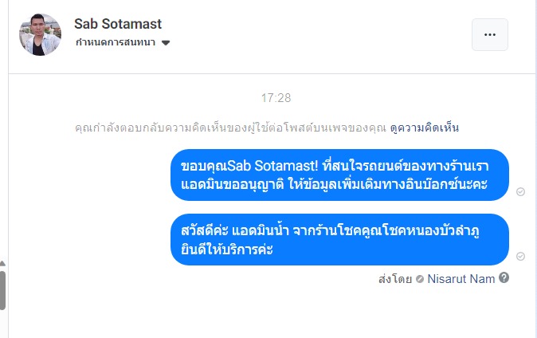Click the comment reply notice text
Image resolution: width=537 pixels, height=338 pixels.
pos(229,128)
